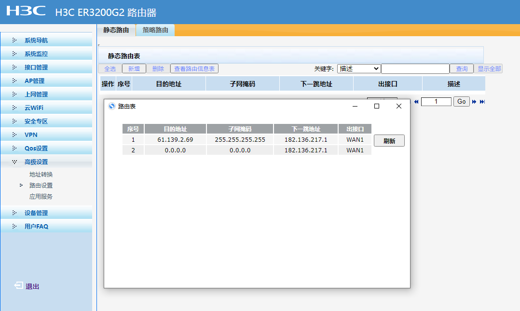Click 刷新 in the 路由表 window
The height and width of the screenshot is (311, 520).
click(389, 141)
